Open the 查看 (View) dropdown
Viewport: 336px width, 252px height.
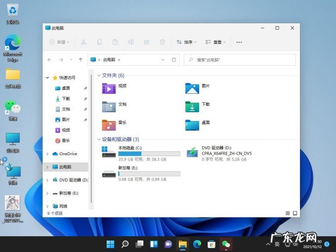click(x=215, y=42)
